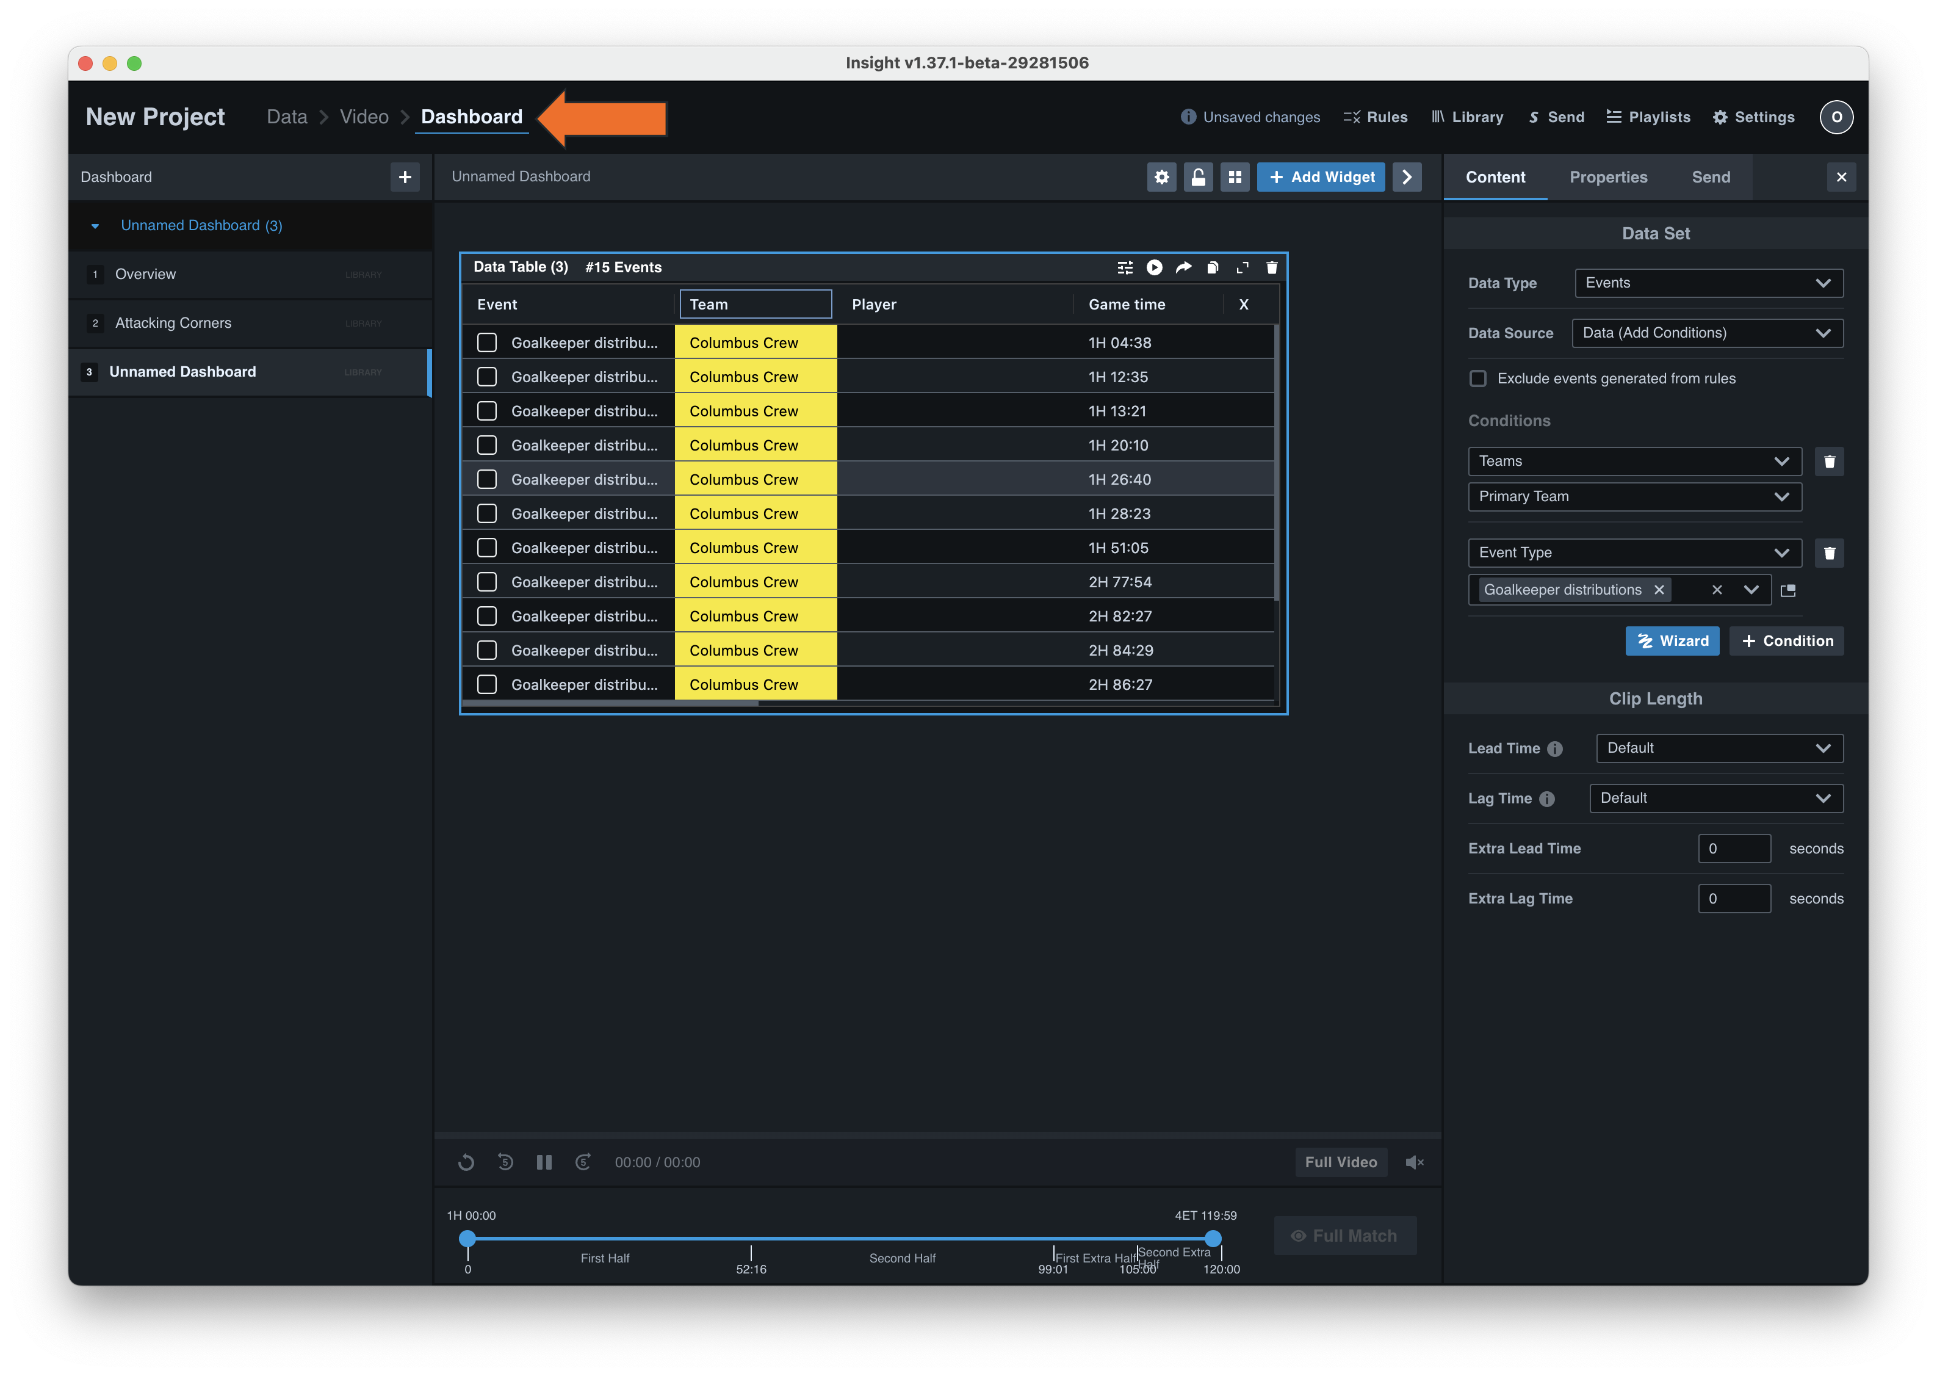
Task: Remove Goalkeeper distributions tag
Action: click(x=1659, y=590)
